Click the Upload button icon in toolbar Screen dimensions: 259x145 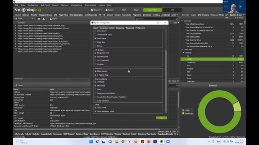[92, 10]
